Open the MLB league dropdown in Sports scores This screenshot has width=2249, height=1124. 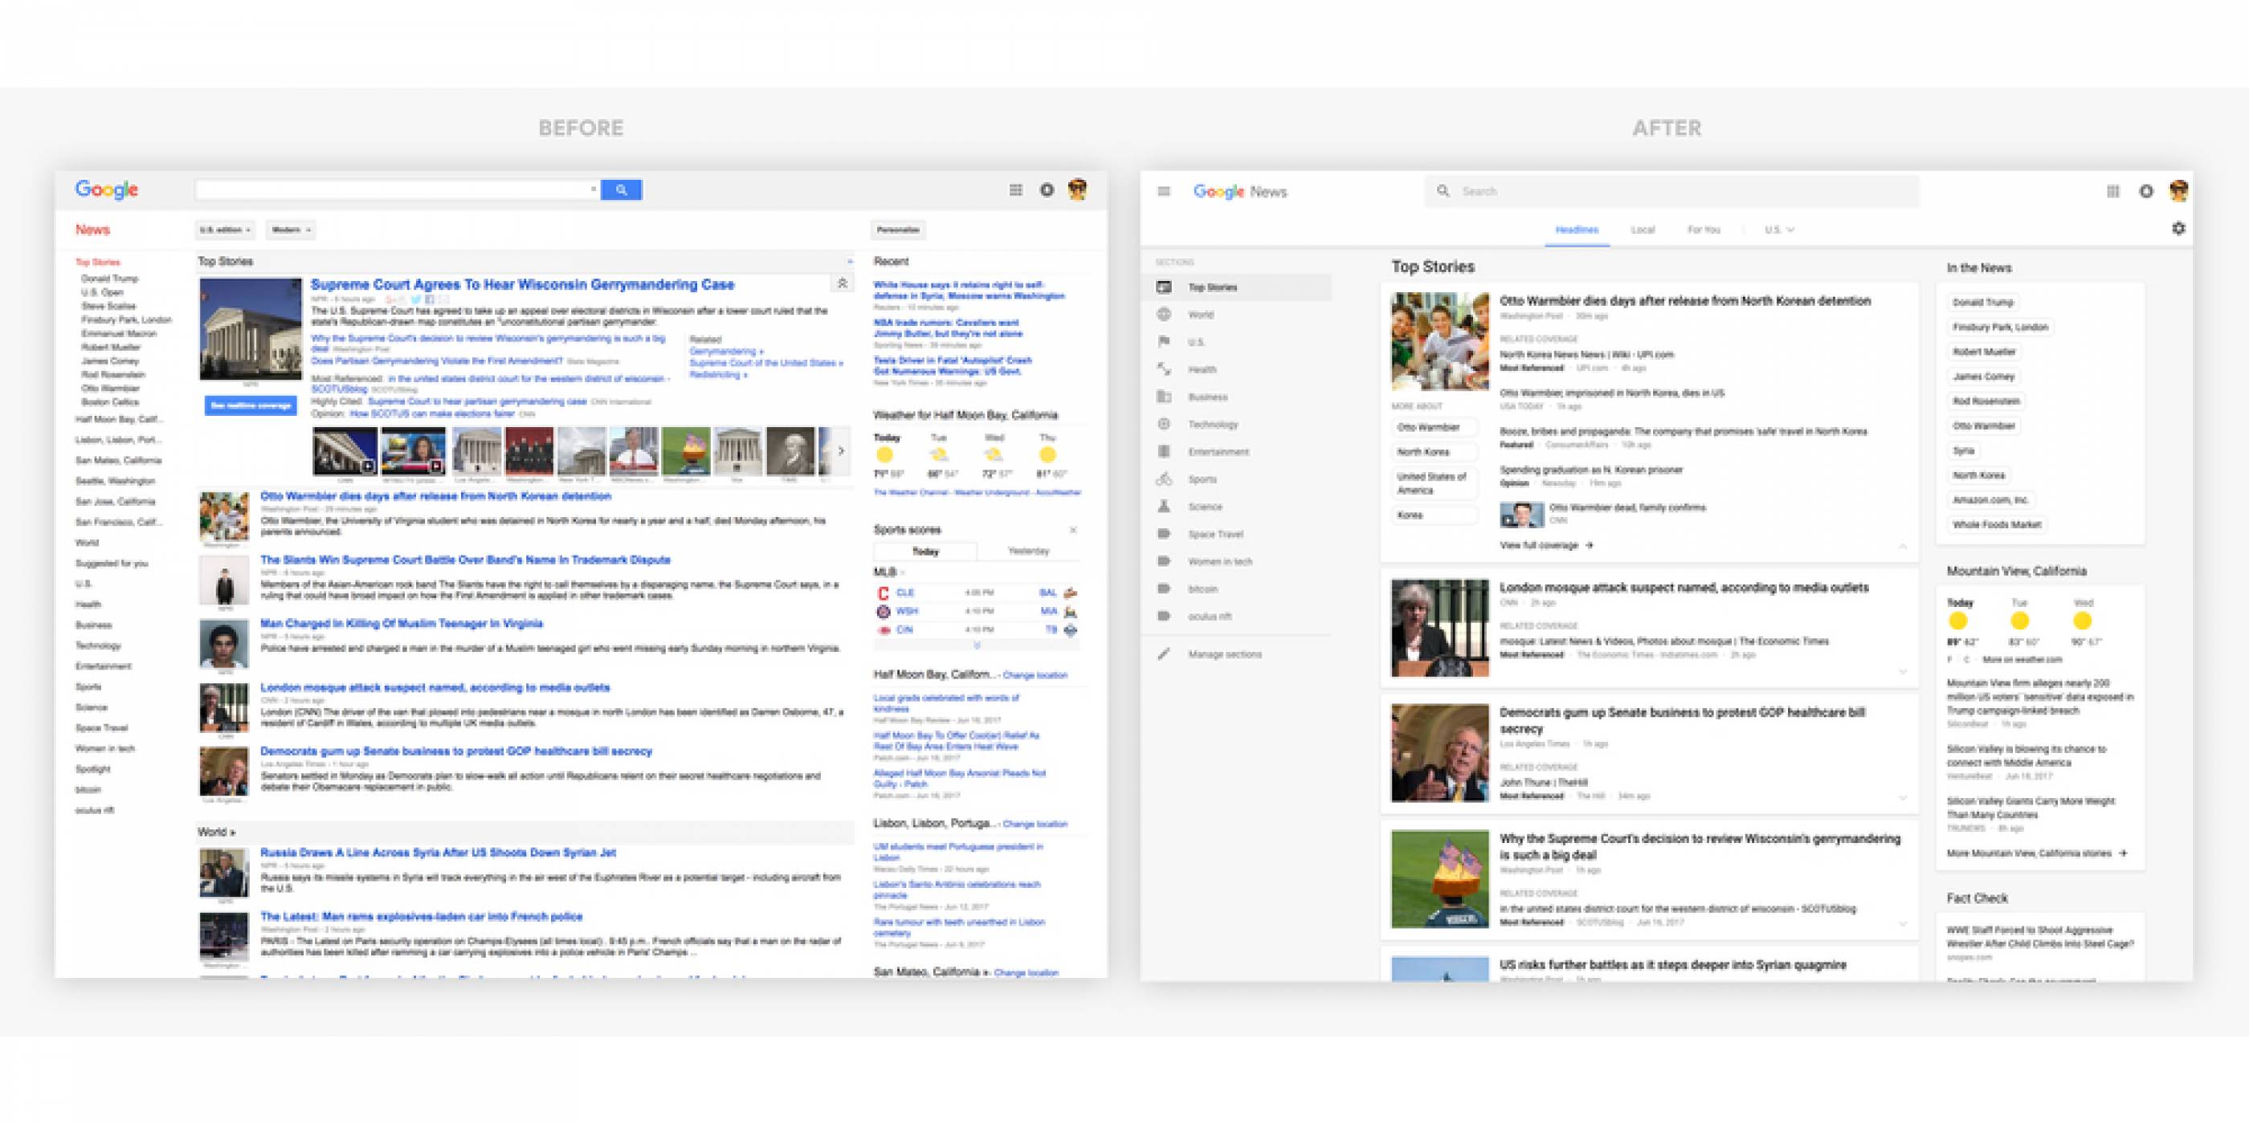pyautogui.click(x=890, y=572)
